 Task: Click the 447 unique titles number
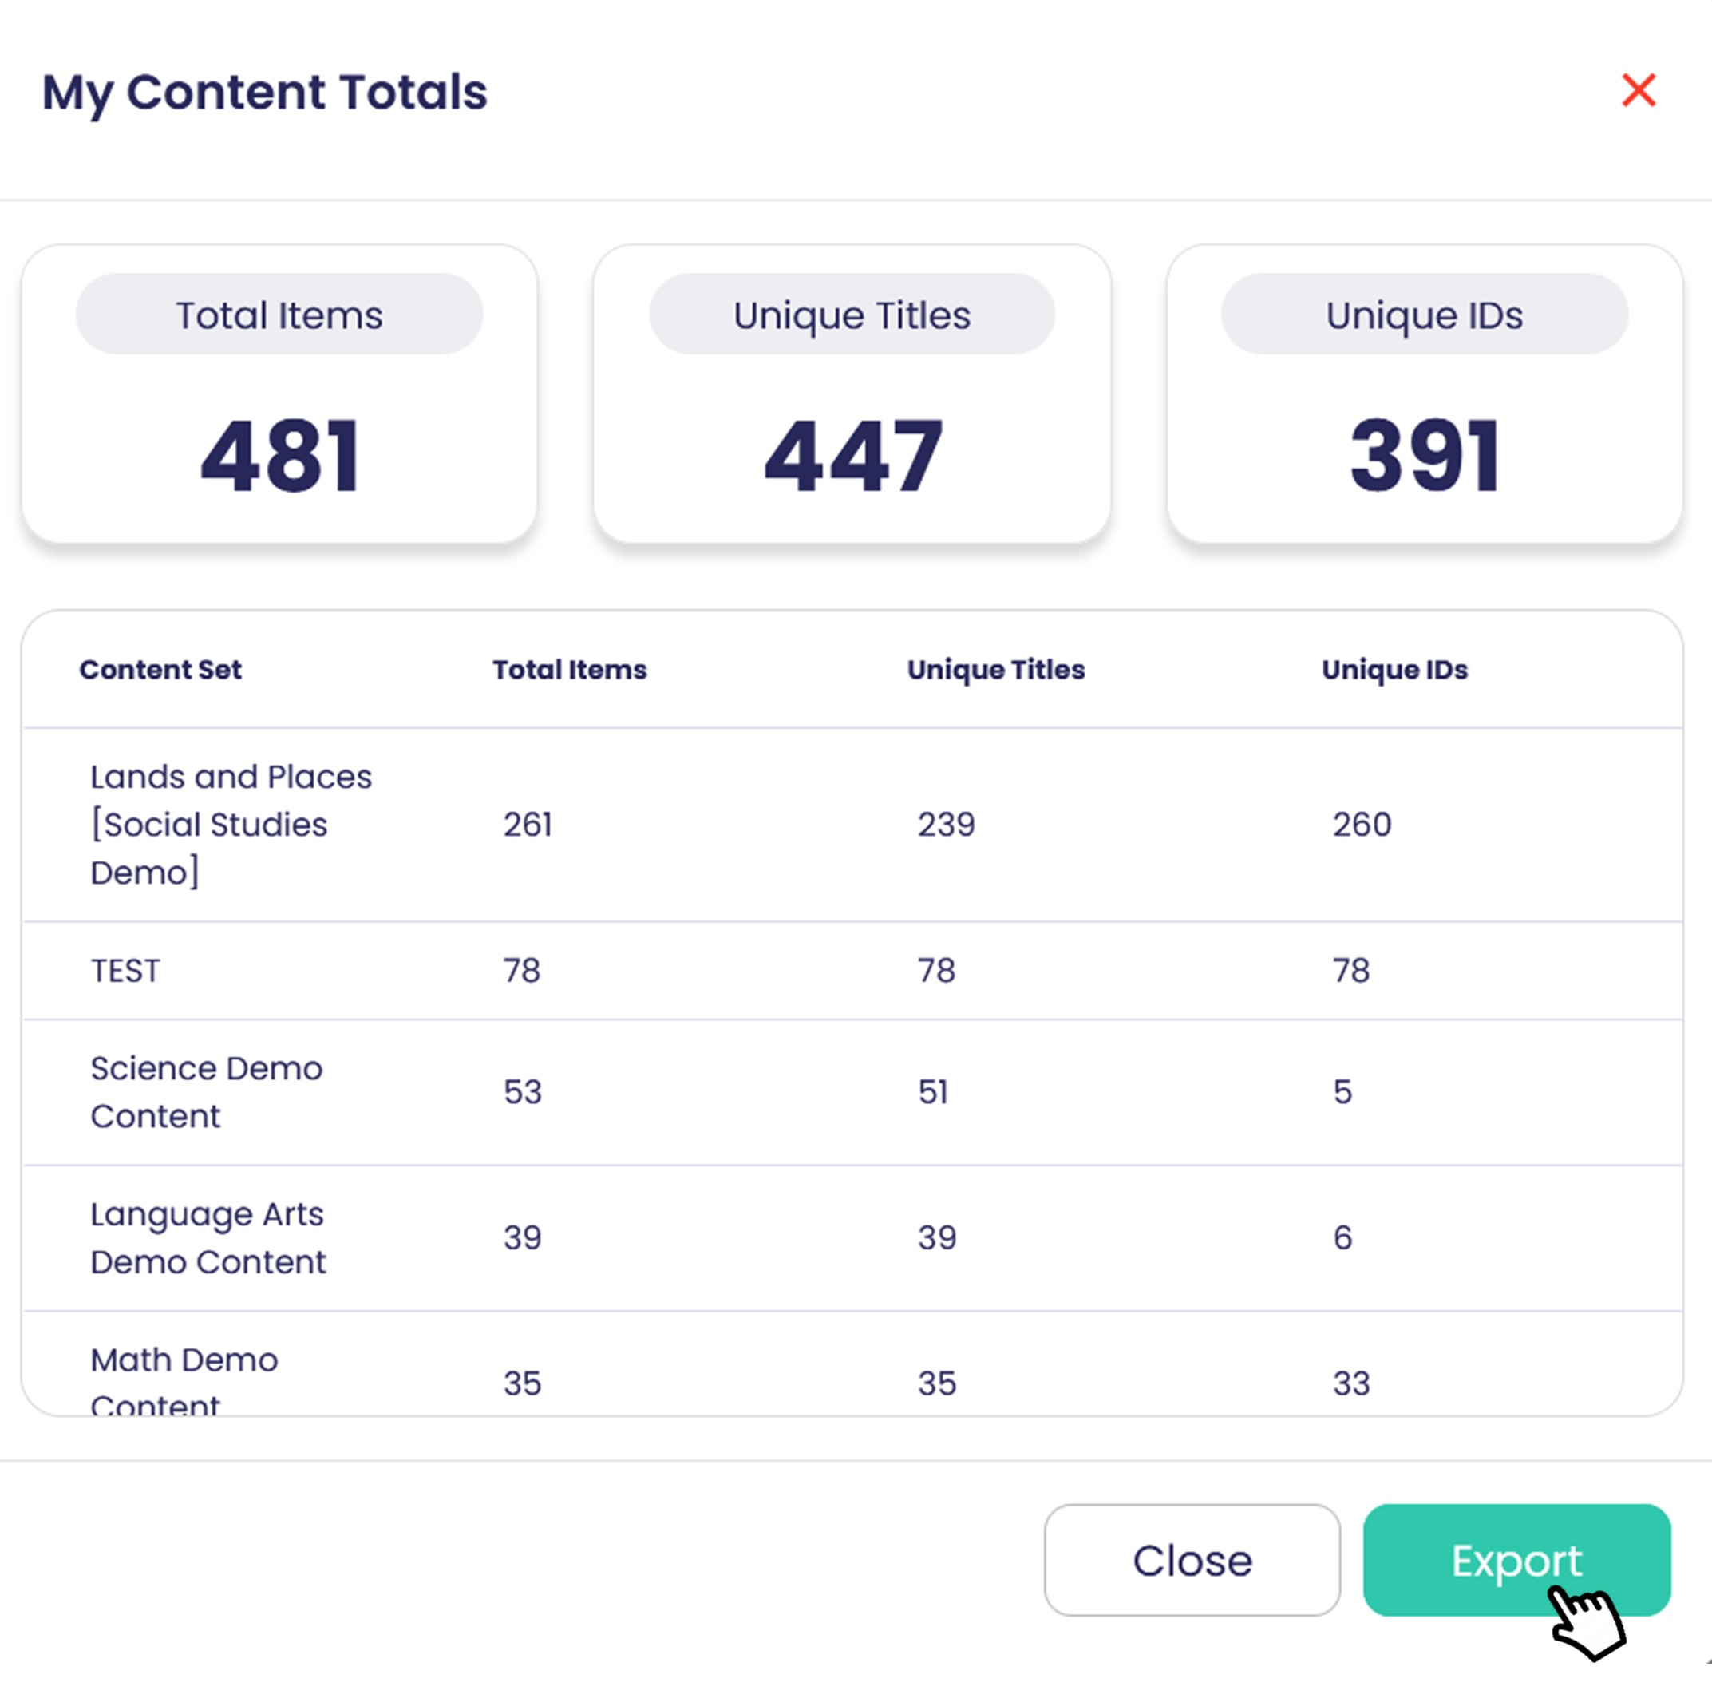pos(852,457)
